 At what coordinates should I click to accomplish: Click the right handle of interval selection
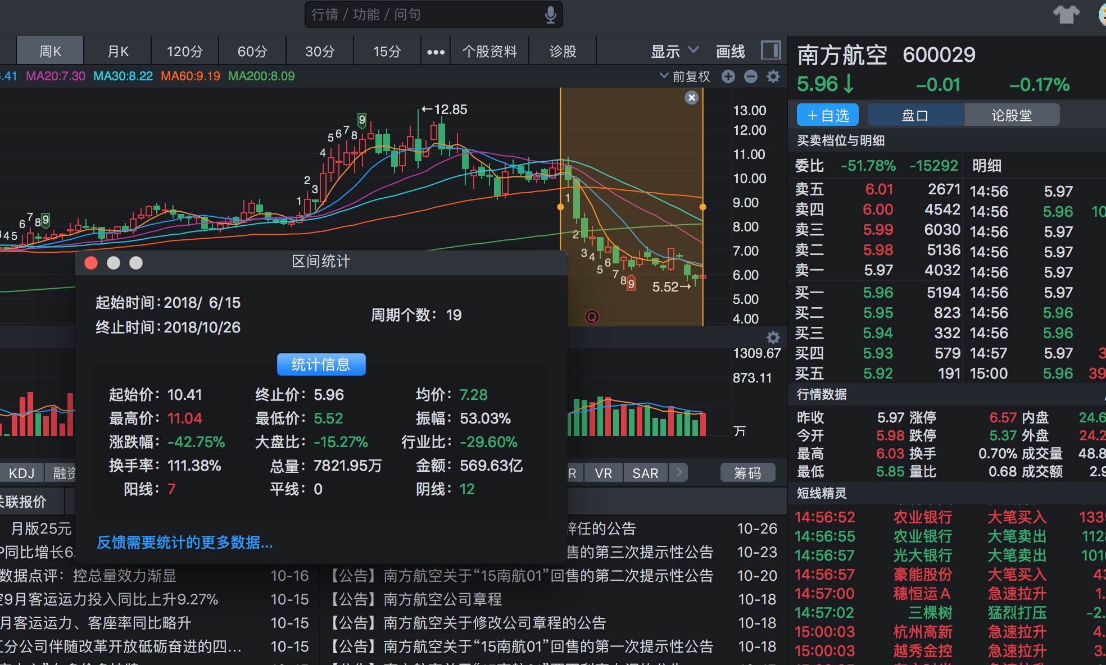(702, 207)
